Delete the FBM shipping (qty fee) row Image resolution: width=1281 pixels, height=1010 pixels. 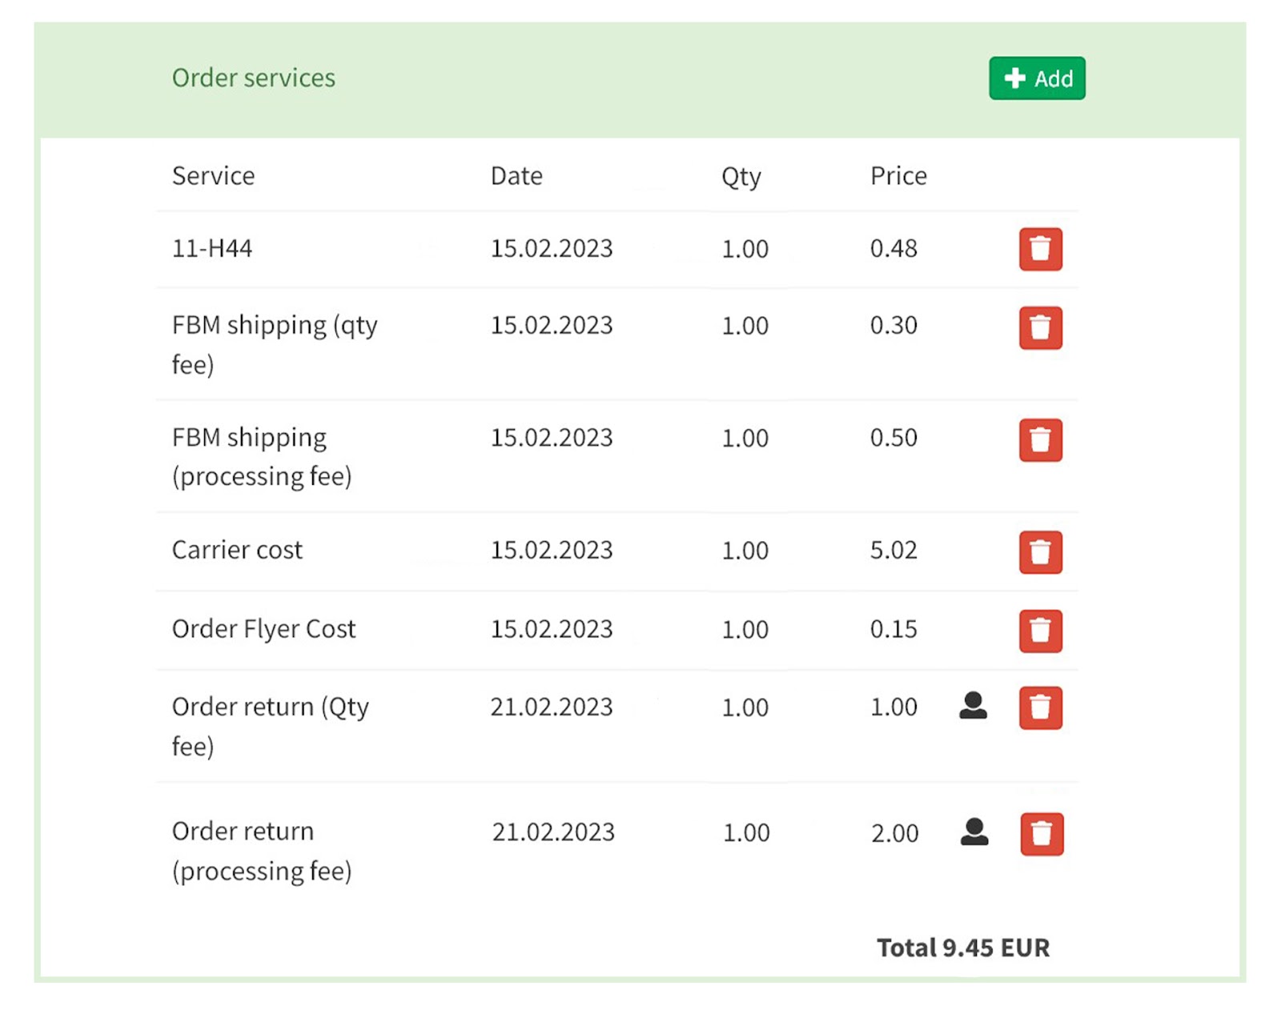(1040, 327)
